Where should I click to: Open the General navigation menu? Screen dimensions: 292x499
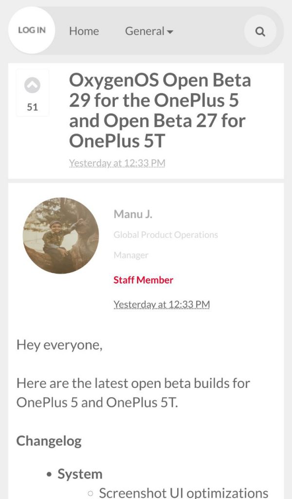(145, 31)
